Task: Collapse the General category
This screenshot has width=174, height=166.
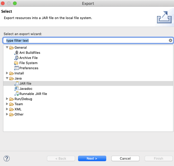Action: coord(7,47)
